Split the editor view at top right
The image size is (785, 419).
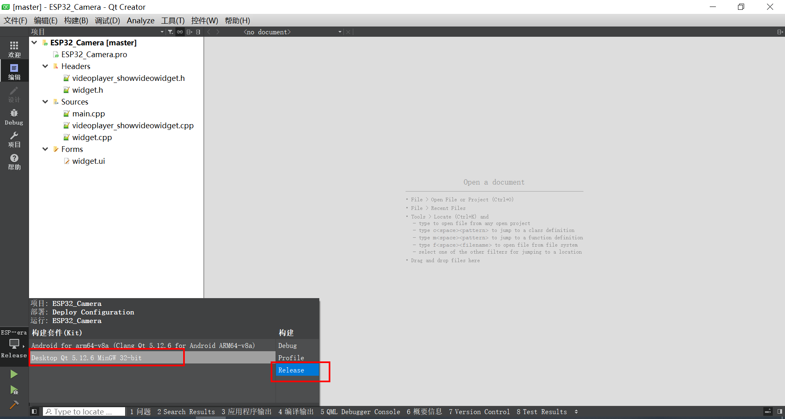click(x=780, y=32)
